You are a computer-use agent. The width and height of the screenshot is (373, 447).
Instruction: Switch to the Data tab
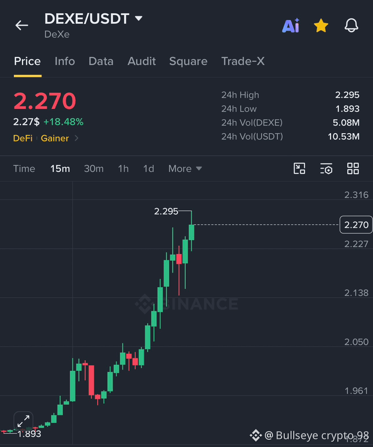[x=101, y=61]
